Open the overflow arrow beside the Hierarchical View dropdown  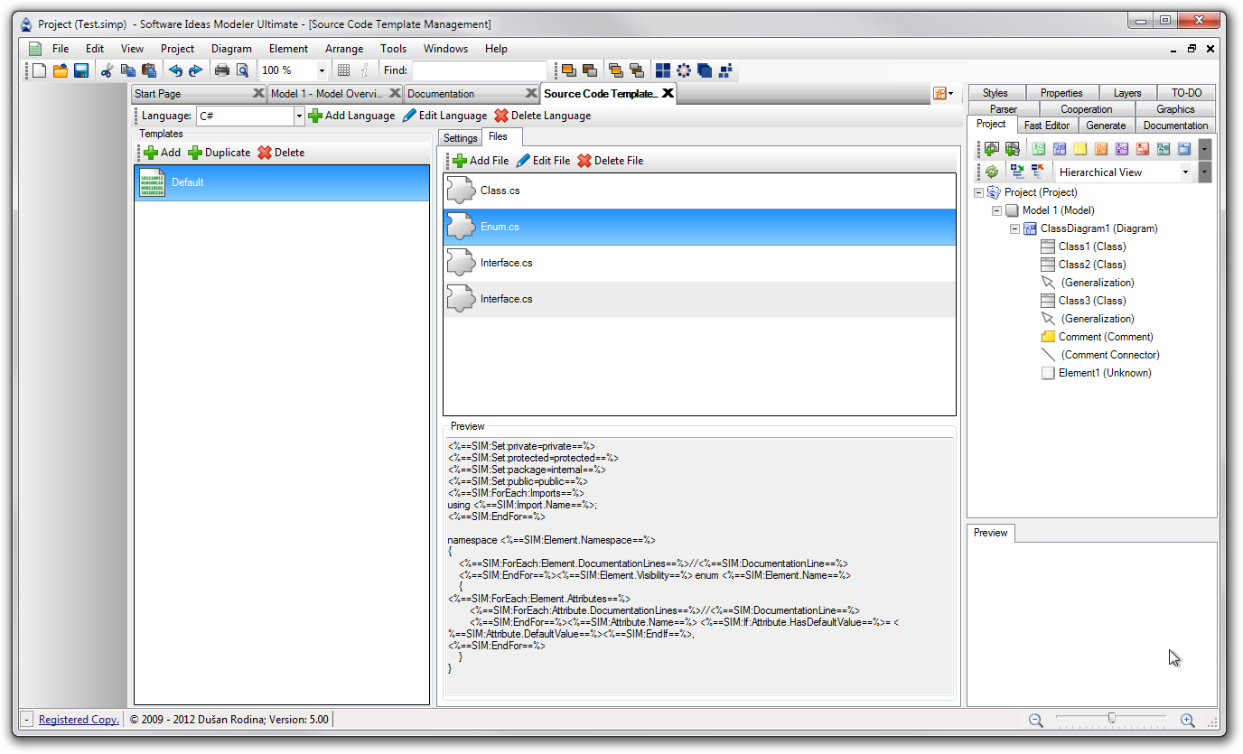(1205, 172)
